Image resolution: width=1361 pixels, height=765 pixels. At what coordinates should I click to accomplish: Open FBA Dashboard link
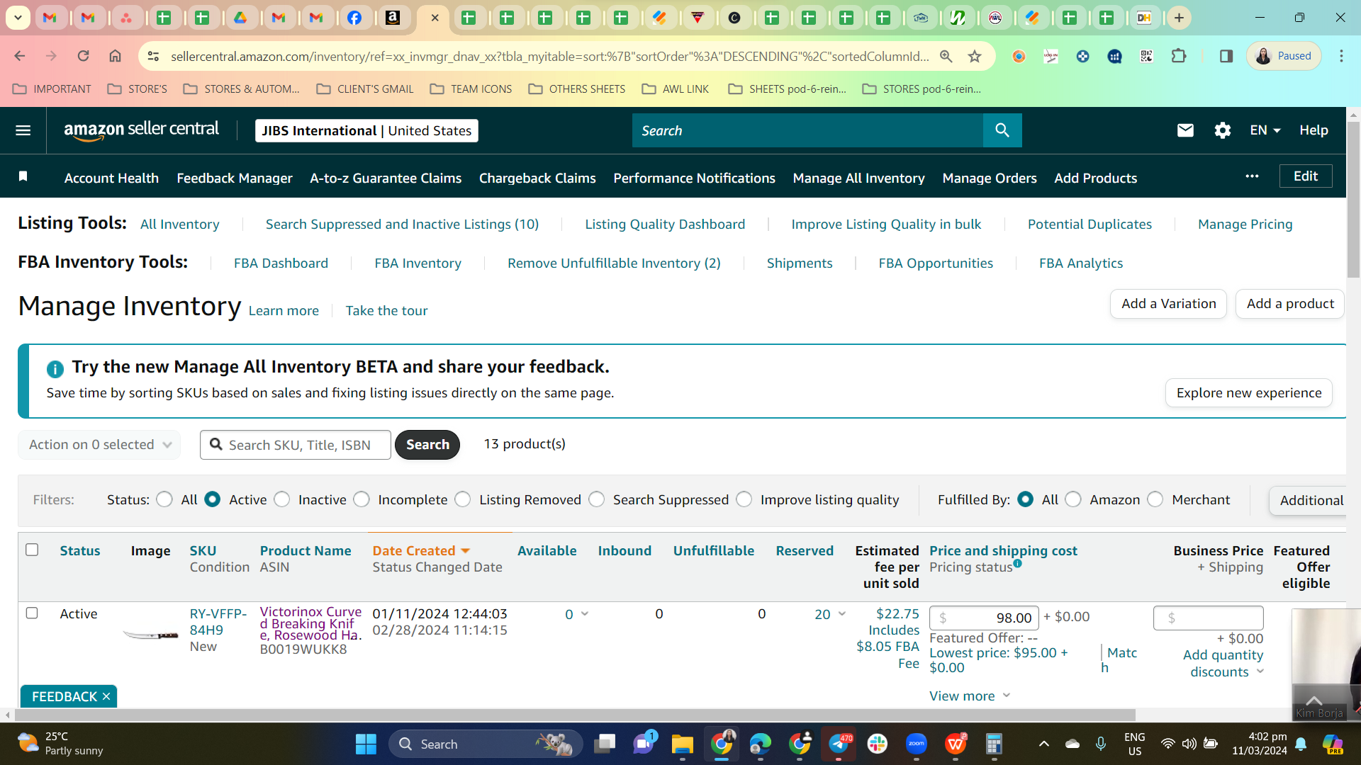pyautogui.click(x=281, y=263)
